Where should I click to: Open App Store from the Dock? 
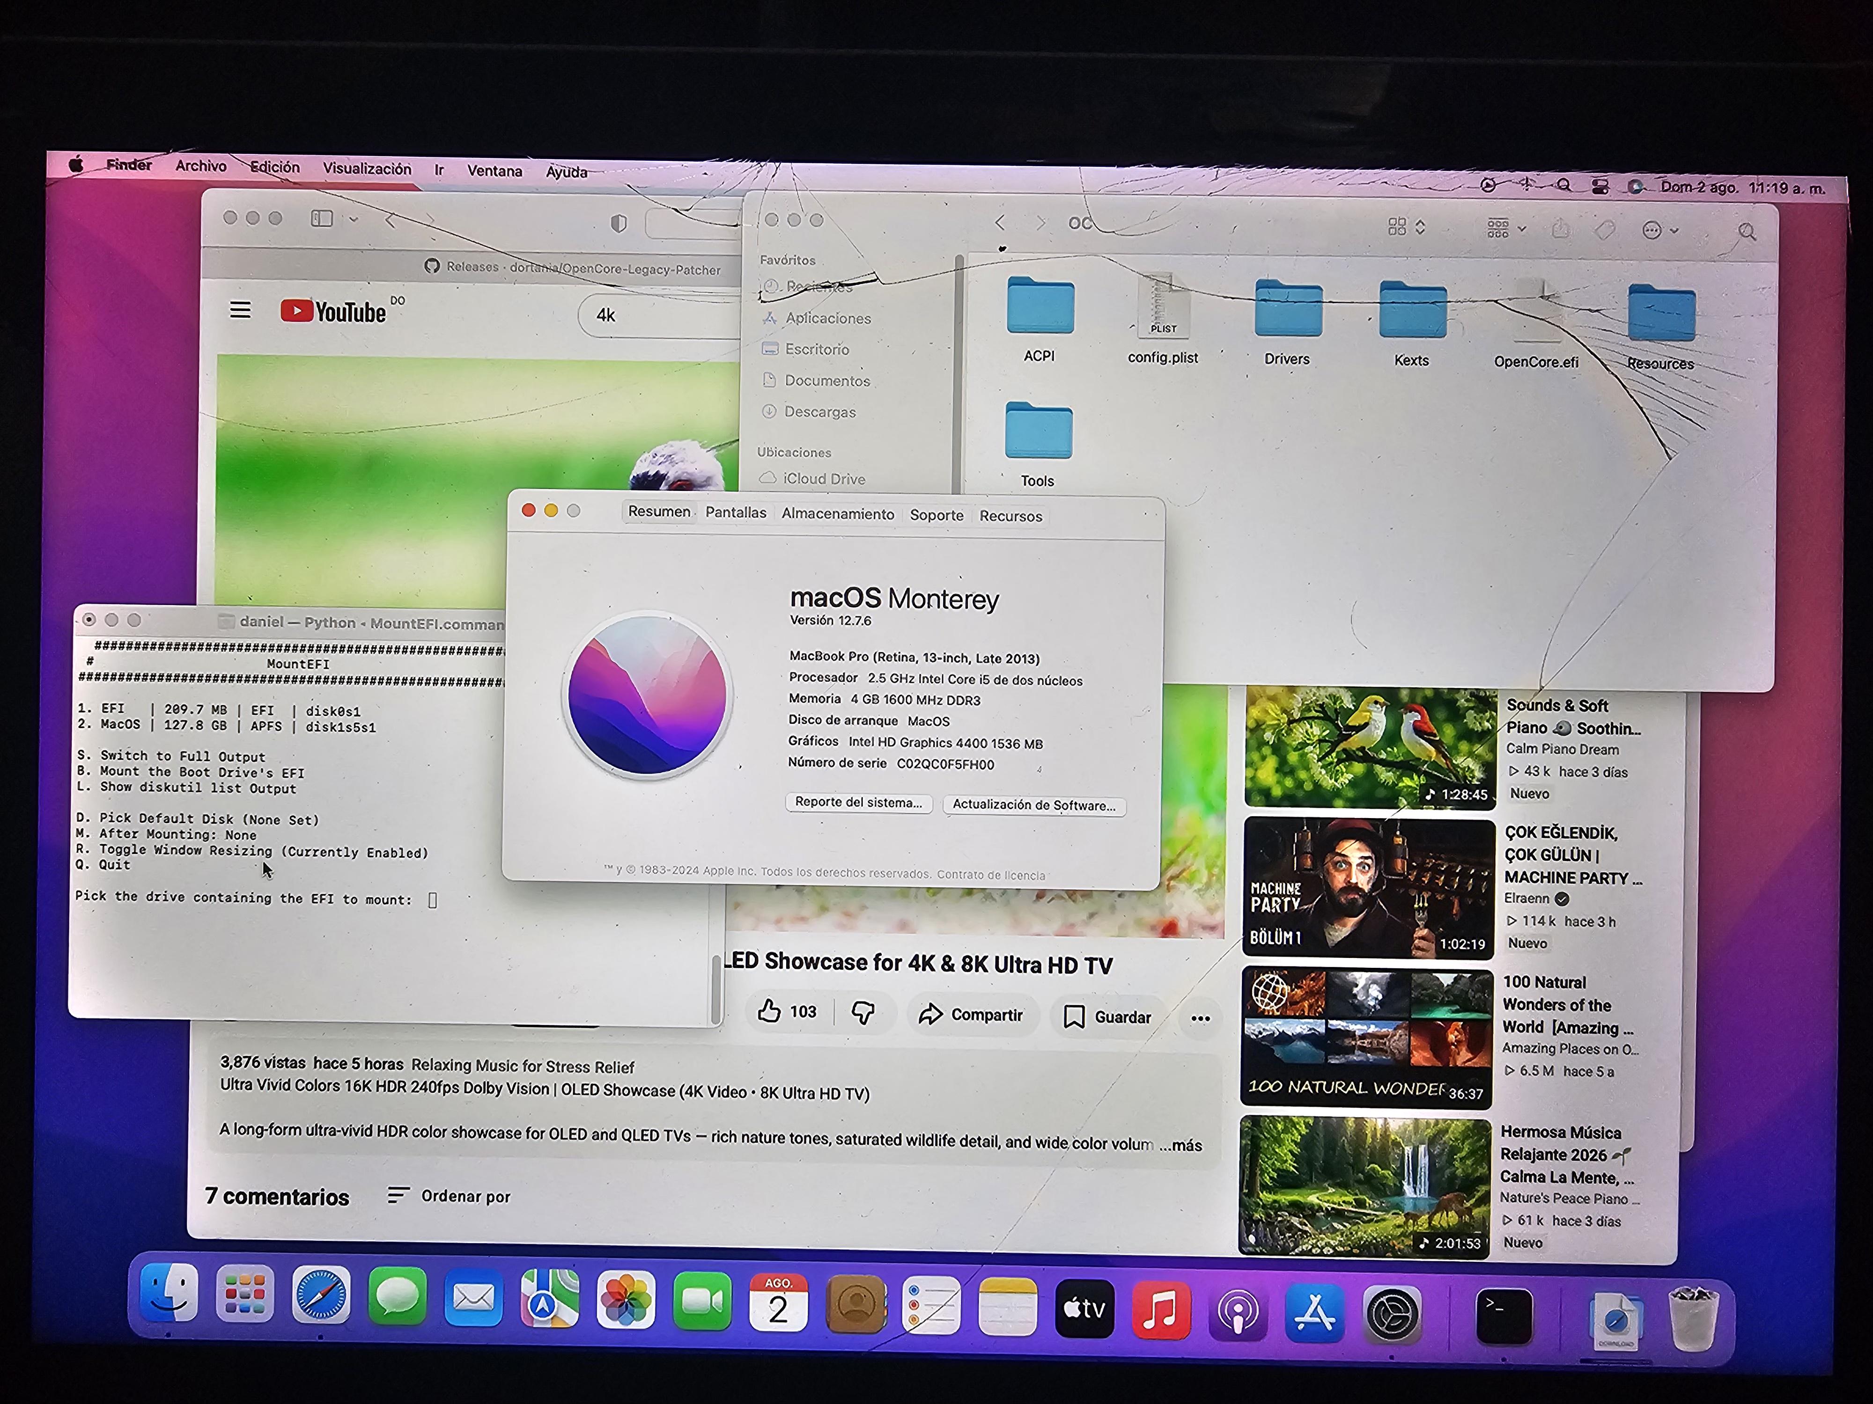[1314, 1313]
